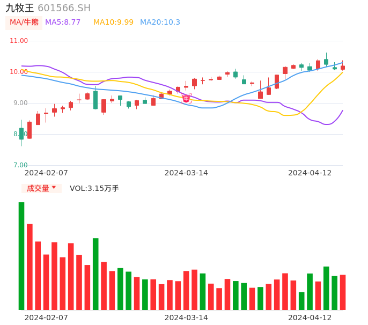Image resolution: width=368 pixels, height=325 pixels.
Task: Click the stock code 601566.SH
Action: [64, 8]
